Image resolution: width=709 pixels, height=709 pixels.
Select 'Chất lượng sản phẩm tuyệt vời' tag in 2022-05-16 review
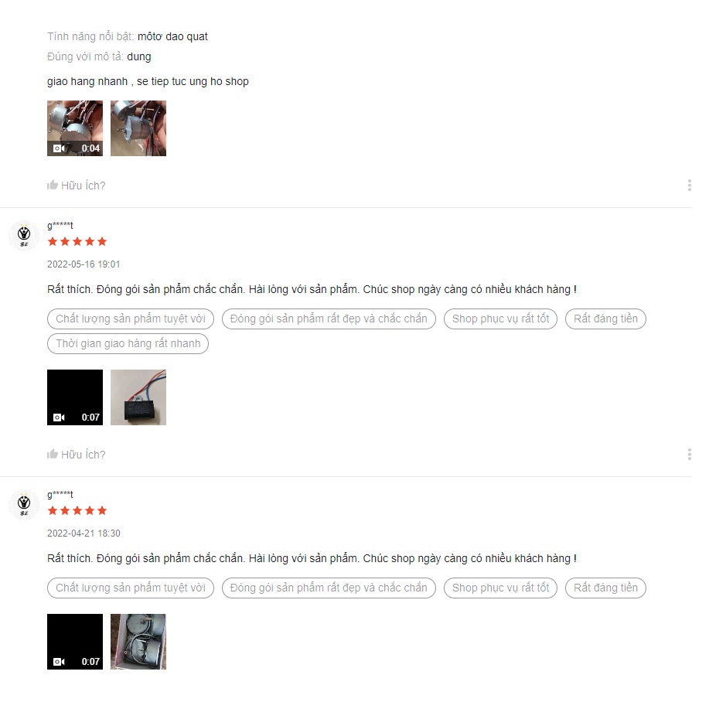(131, 319)
